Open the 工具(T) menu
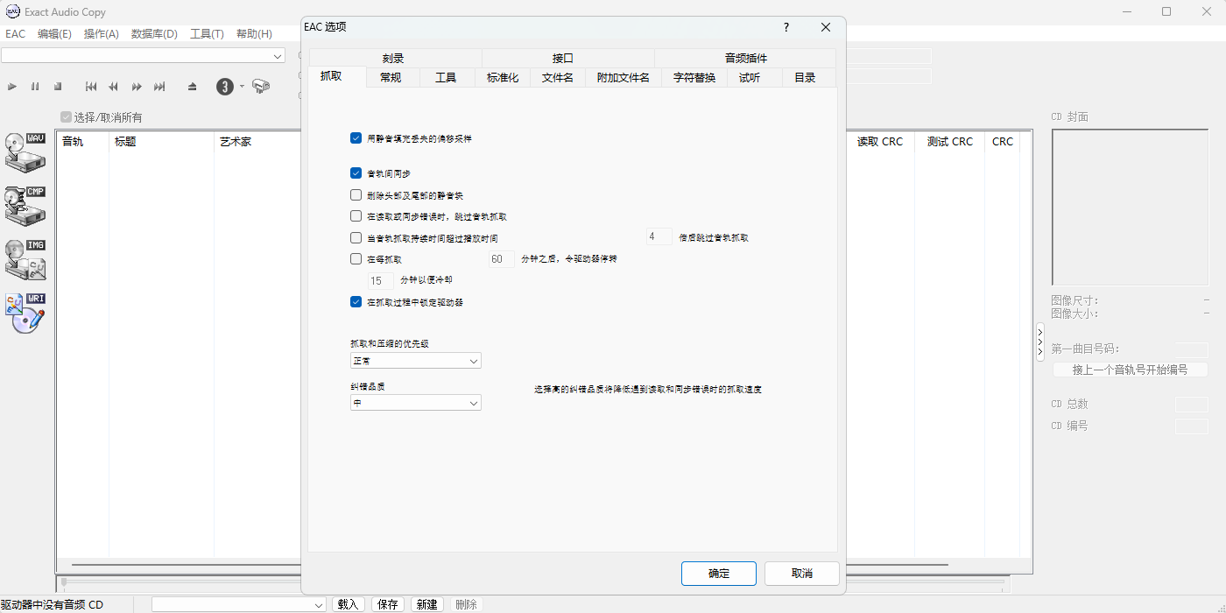Viewport: 1226px width, 613px height. (207, 34)
